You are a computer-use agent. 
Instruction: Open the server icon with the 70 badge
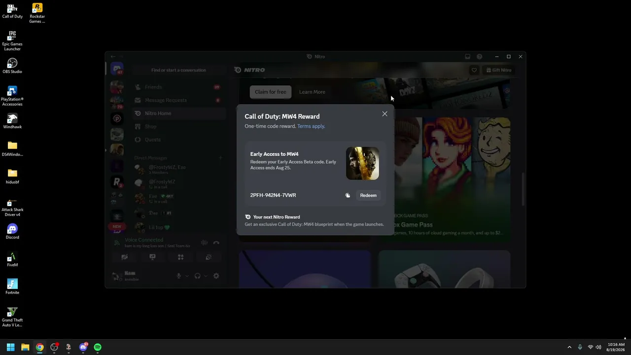[117, 102]
